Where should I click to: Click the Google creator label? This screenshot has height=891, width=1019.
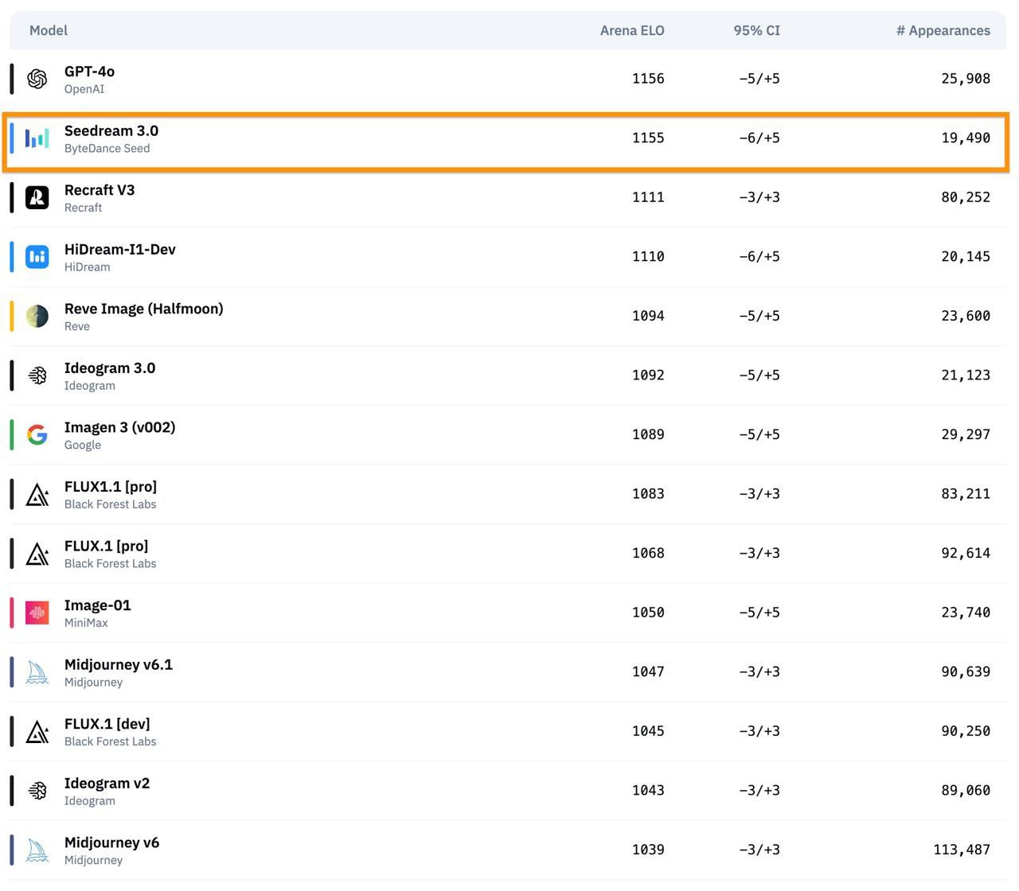83,445
